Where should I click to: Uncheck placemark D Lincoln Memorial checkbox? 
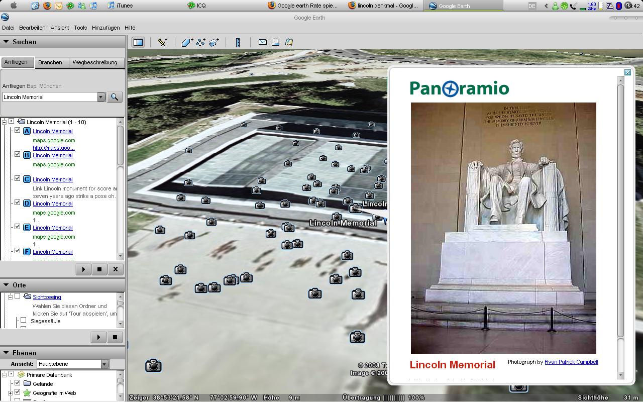coord(17,203)
